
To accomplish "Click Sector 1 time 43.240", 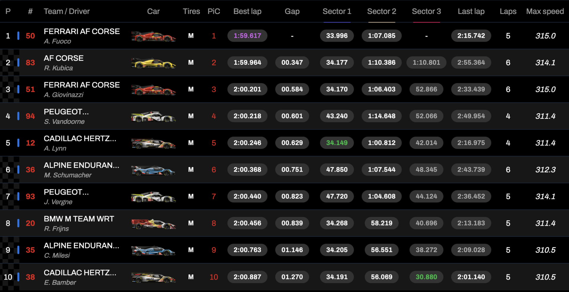I will click(x=337, y=116).
